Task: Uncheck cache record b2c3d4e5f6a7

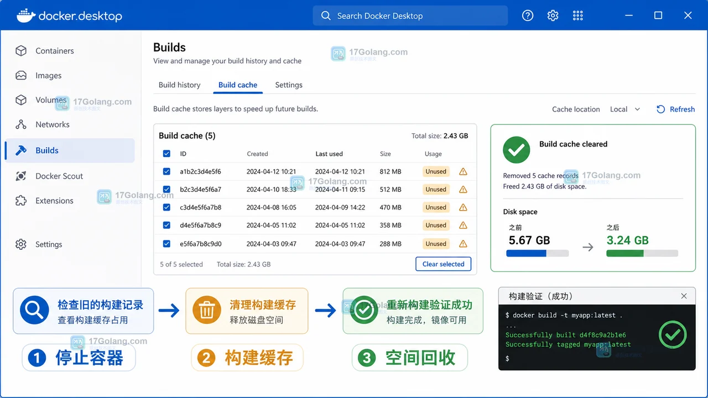Action: pos(166,189)
